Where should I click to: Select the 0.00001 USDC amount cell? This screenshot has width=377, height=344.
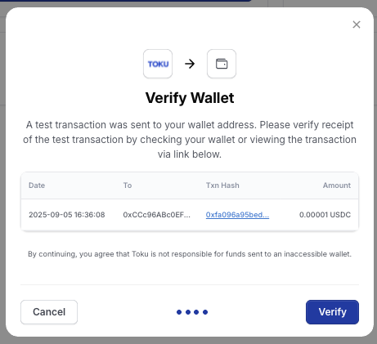(325, 215)
